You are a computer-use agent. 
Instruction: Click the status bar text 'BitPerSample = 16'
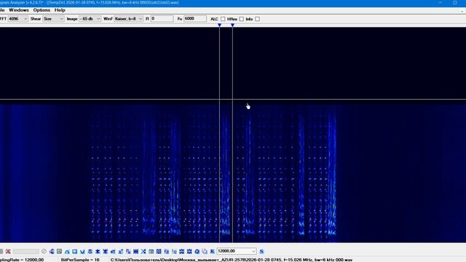tap(80, 260)
